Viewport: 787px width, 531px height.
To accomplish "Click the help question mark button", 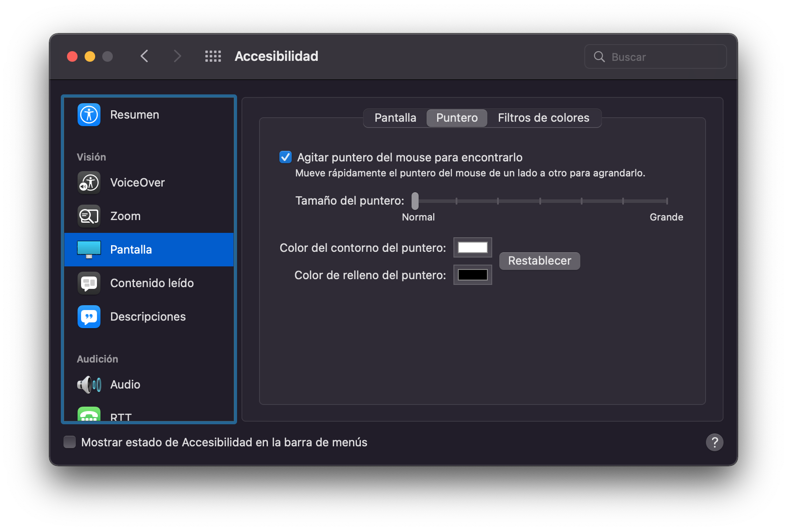I will point(714,442).
